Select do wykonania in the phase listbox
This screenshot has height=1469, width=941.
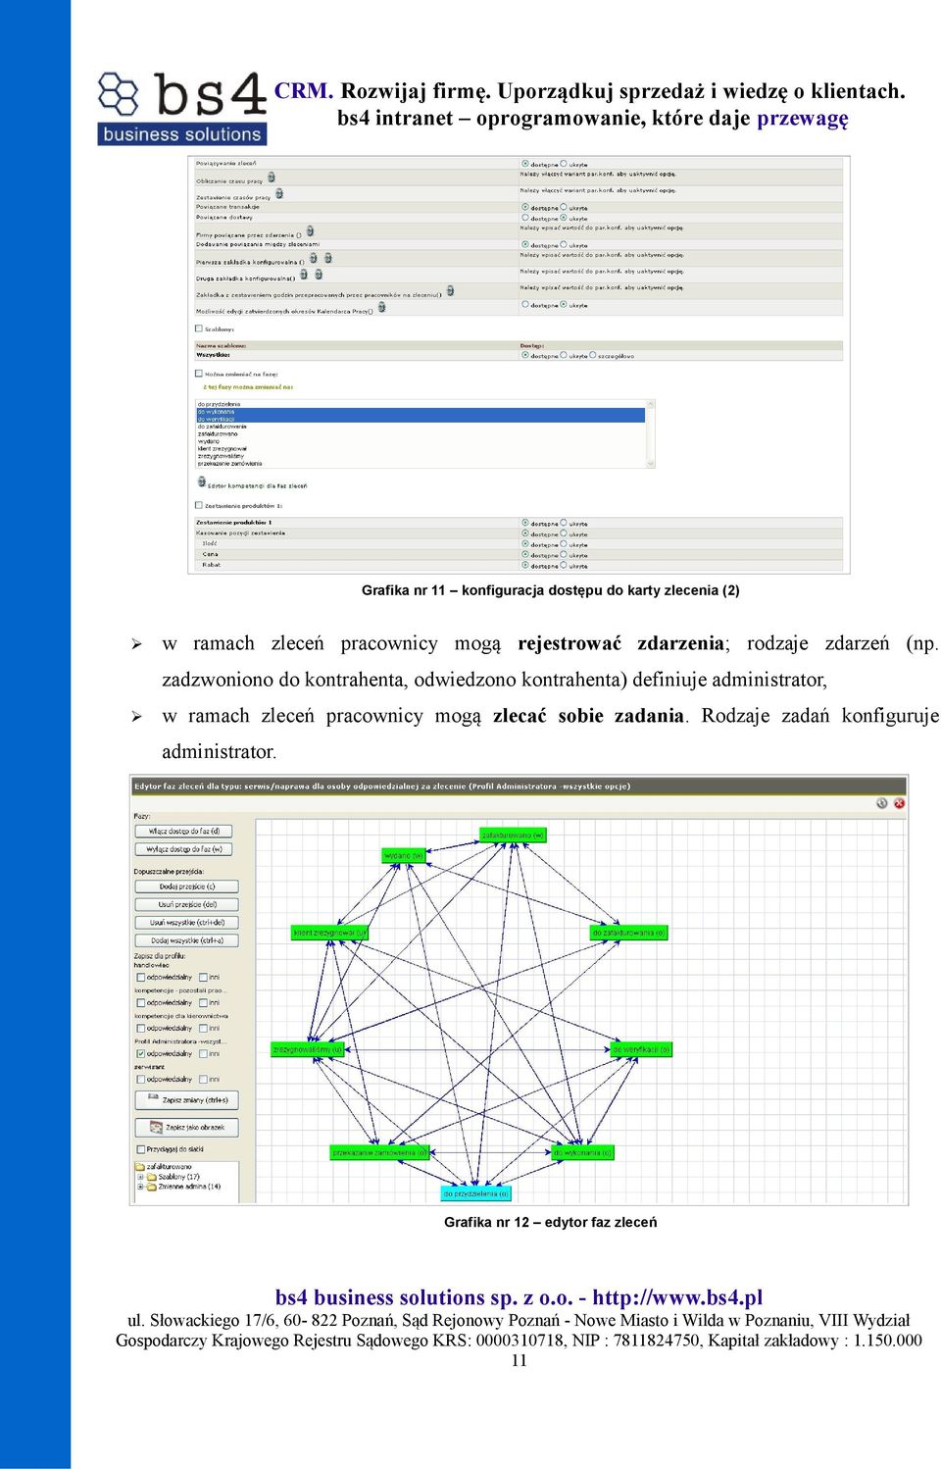point(421,412)
